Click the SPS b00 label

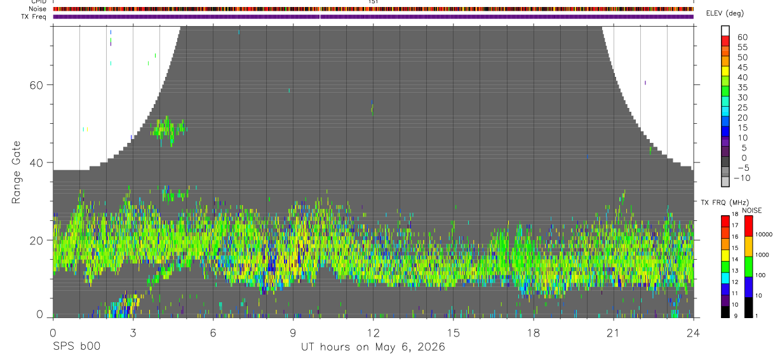pos(76,347)
